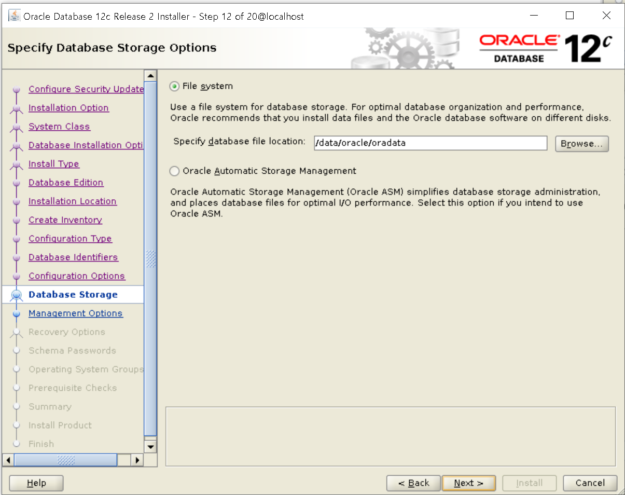Image resolution: width=625 pixels, height=495 pixels.
Task: Click Database Edition step bullet icon
Action: click(17, 183)
